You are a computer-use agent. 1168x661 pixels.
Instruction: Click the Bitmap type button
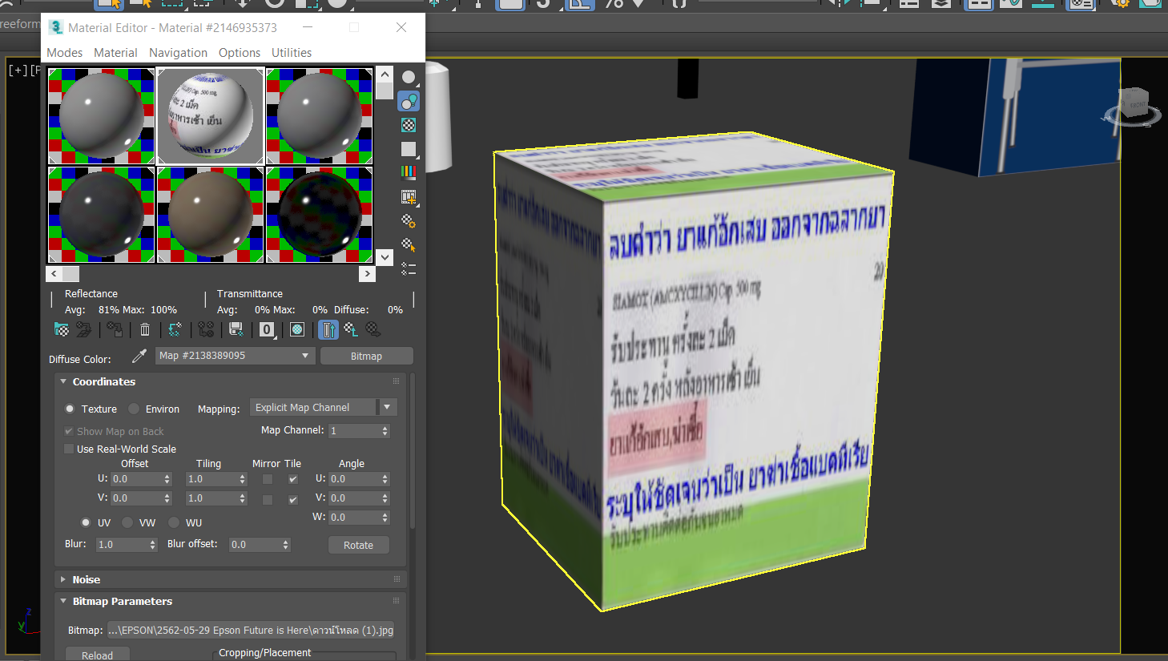pyautogui.click(x=366, y=356)
